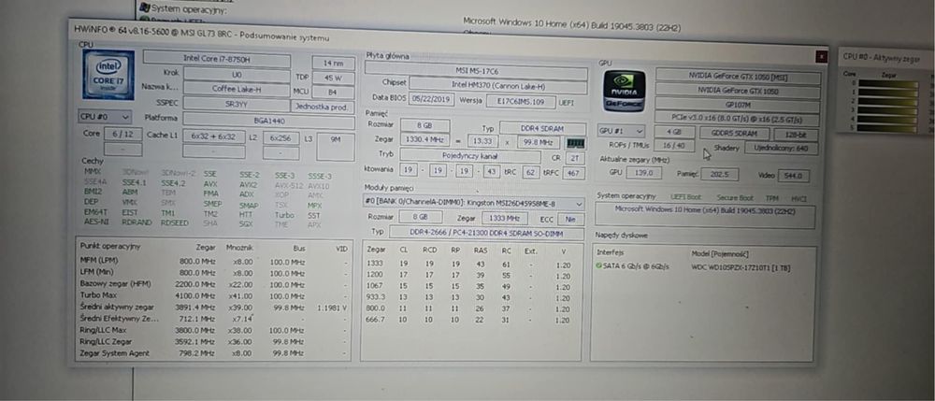Image resolution: width=935 pixels, height=401 pixels.
Task: Click the Model [Pojemność] column header
Action: [x=720, y=254]
